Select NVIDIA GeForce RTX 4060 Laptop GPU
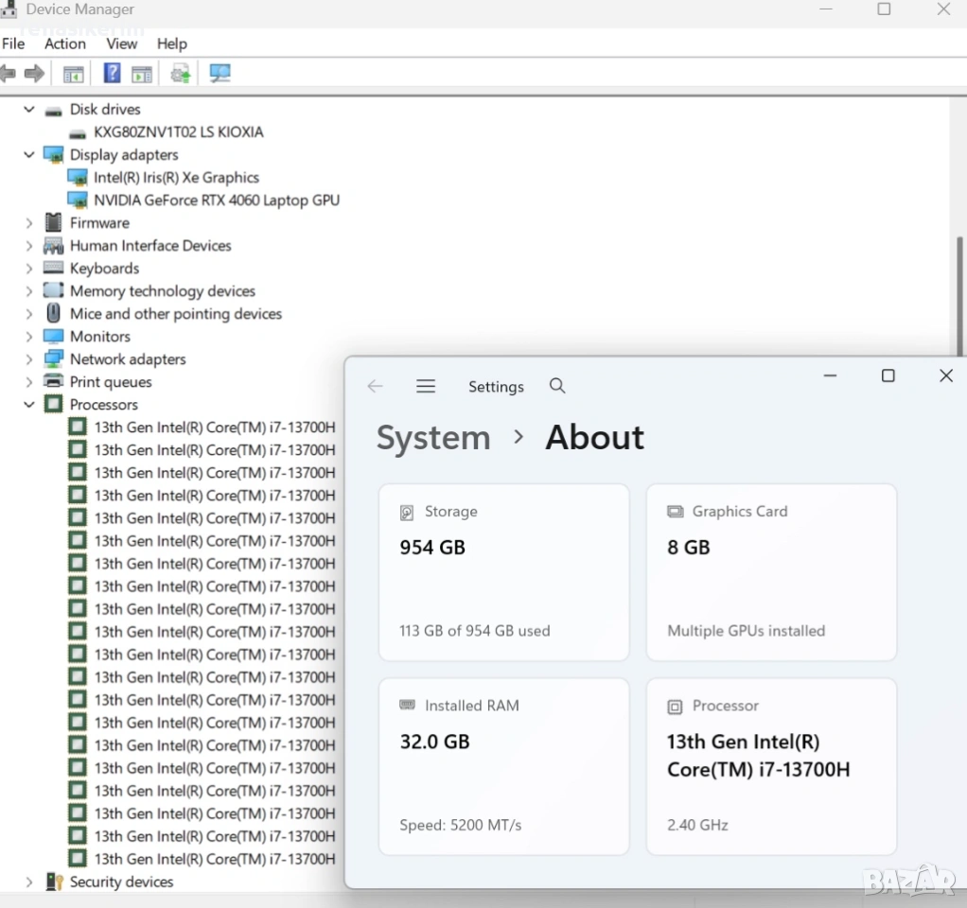 pos(216,201)
